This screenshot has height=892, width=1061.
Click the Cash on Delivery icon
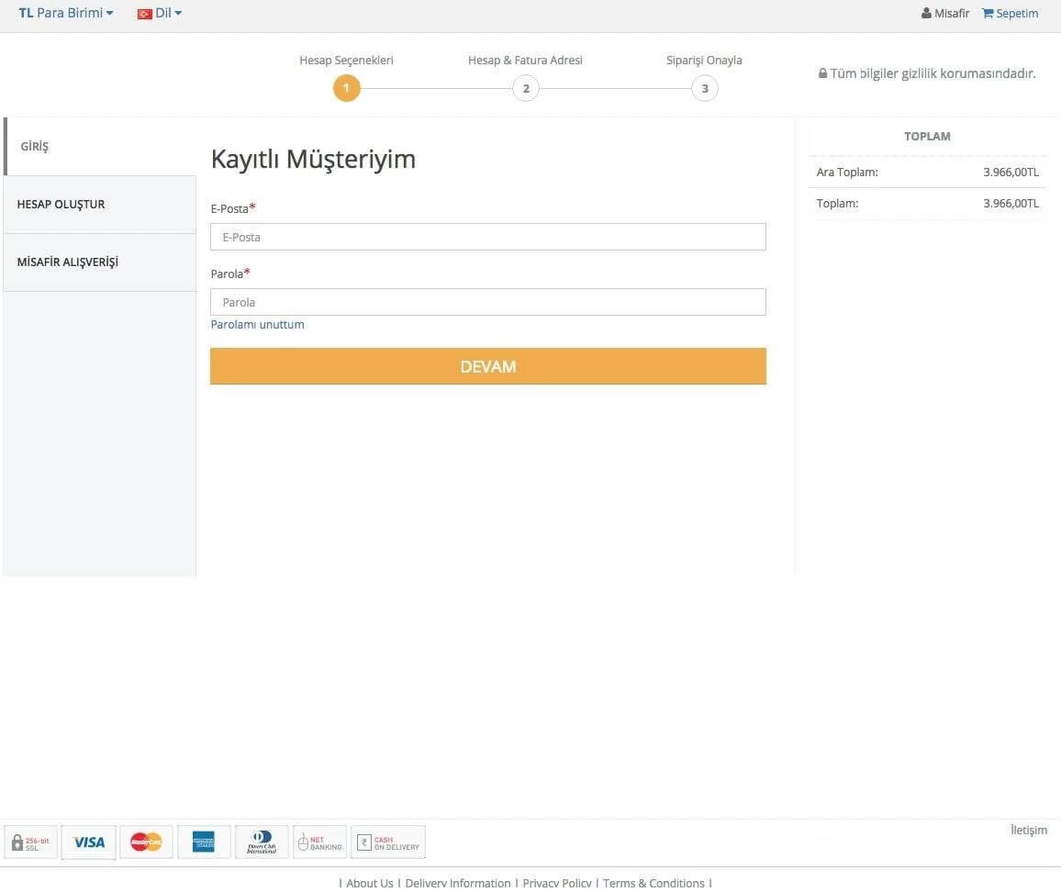click(387, 842)
